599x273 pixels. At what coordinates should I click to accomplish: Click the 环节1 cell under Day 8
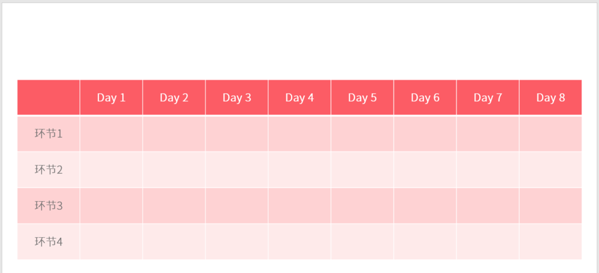(550, 134)
